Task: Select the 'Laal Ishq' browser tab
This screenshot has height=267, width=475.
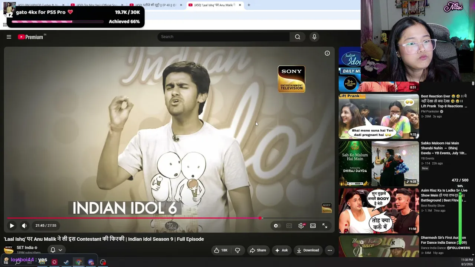Action: click(x=214, y=5)
